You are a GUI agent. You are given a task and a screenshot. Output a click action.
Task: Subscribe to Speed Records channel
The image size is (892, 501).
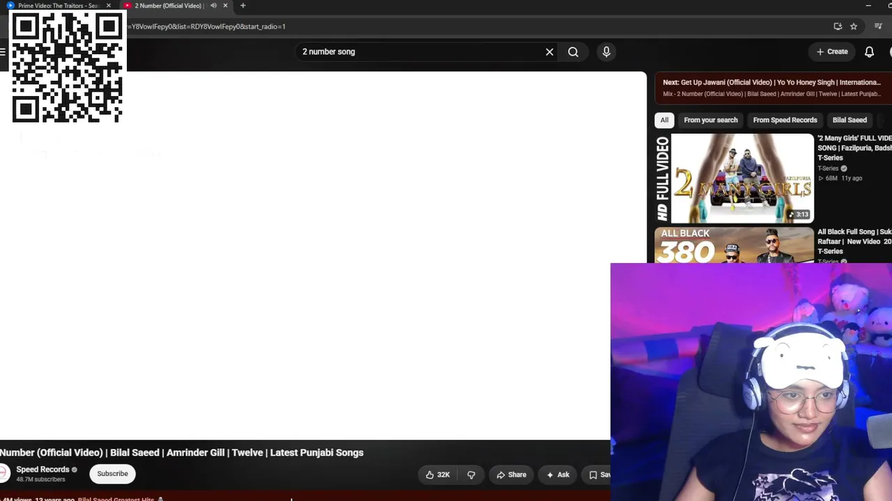click(112, 474)
